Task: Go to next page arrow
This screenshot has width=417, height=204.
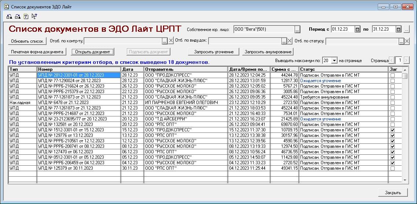Action: click(x=406, y=61)
